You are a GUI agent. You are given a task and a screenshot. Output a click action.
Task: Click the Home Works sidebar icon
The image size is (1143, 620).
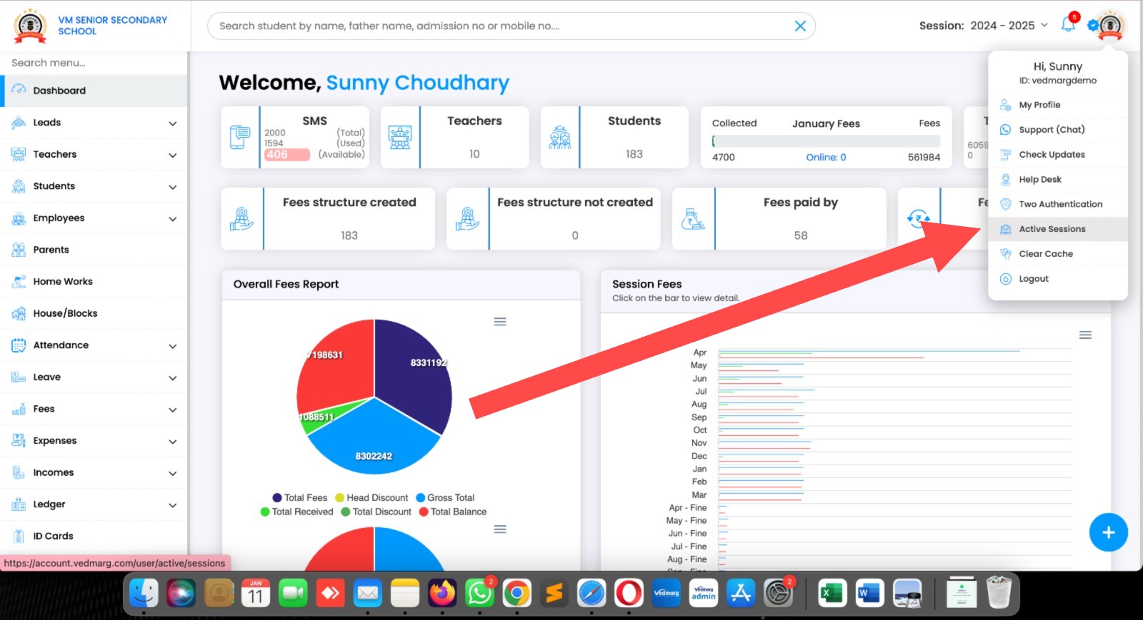(19, 281)
